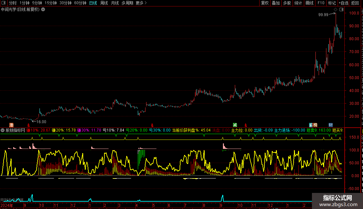Click the 150.0 level on indicator axis
Screen dimensions: 363x209
pyautogui.click(x=354, y=137)
